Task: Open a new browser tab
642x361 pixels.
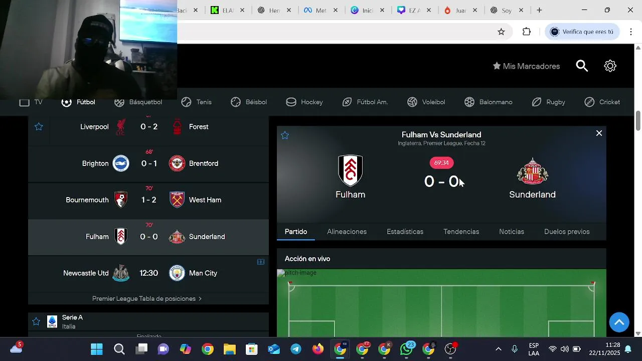Action: pos(539,10)
